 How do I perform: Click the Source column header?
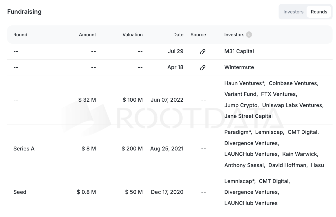click(x=198, y=35)
